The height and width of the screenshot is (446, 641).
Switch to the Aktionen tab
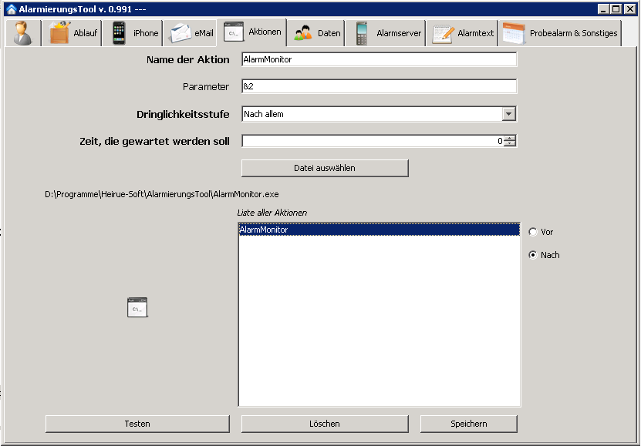point(252,32)
